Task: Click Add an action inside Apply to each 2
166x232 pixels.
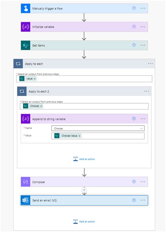Action: [84, 159]
